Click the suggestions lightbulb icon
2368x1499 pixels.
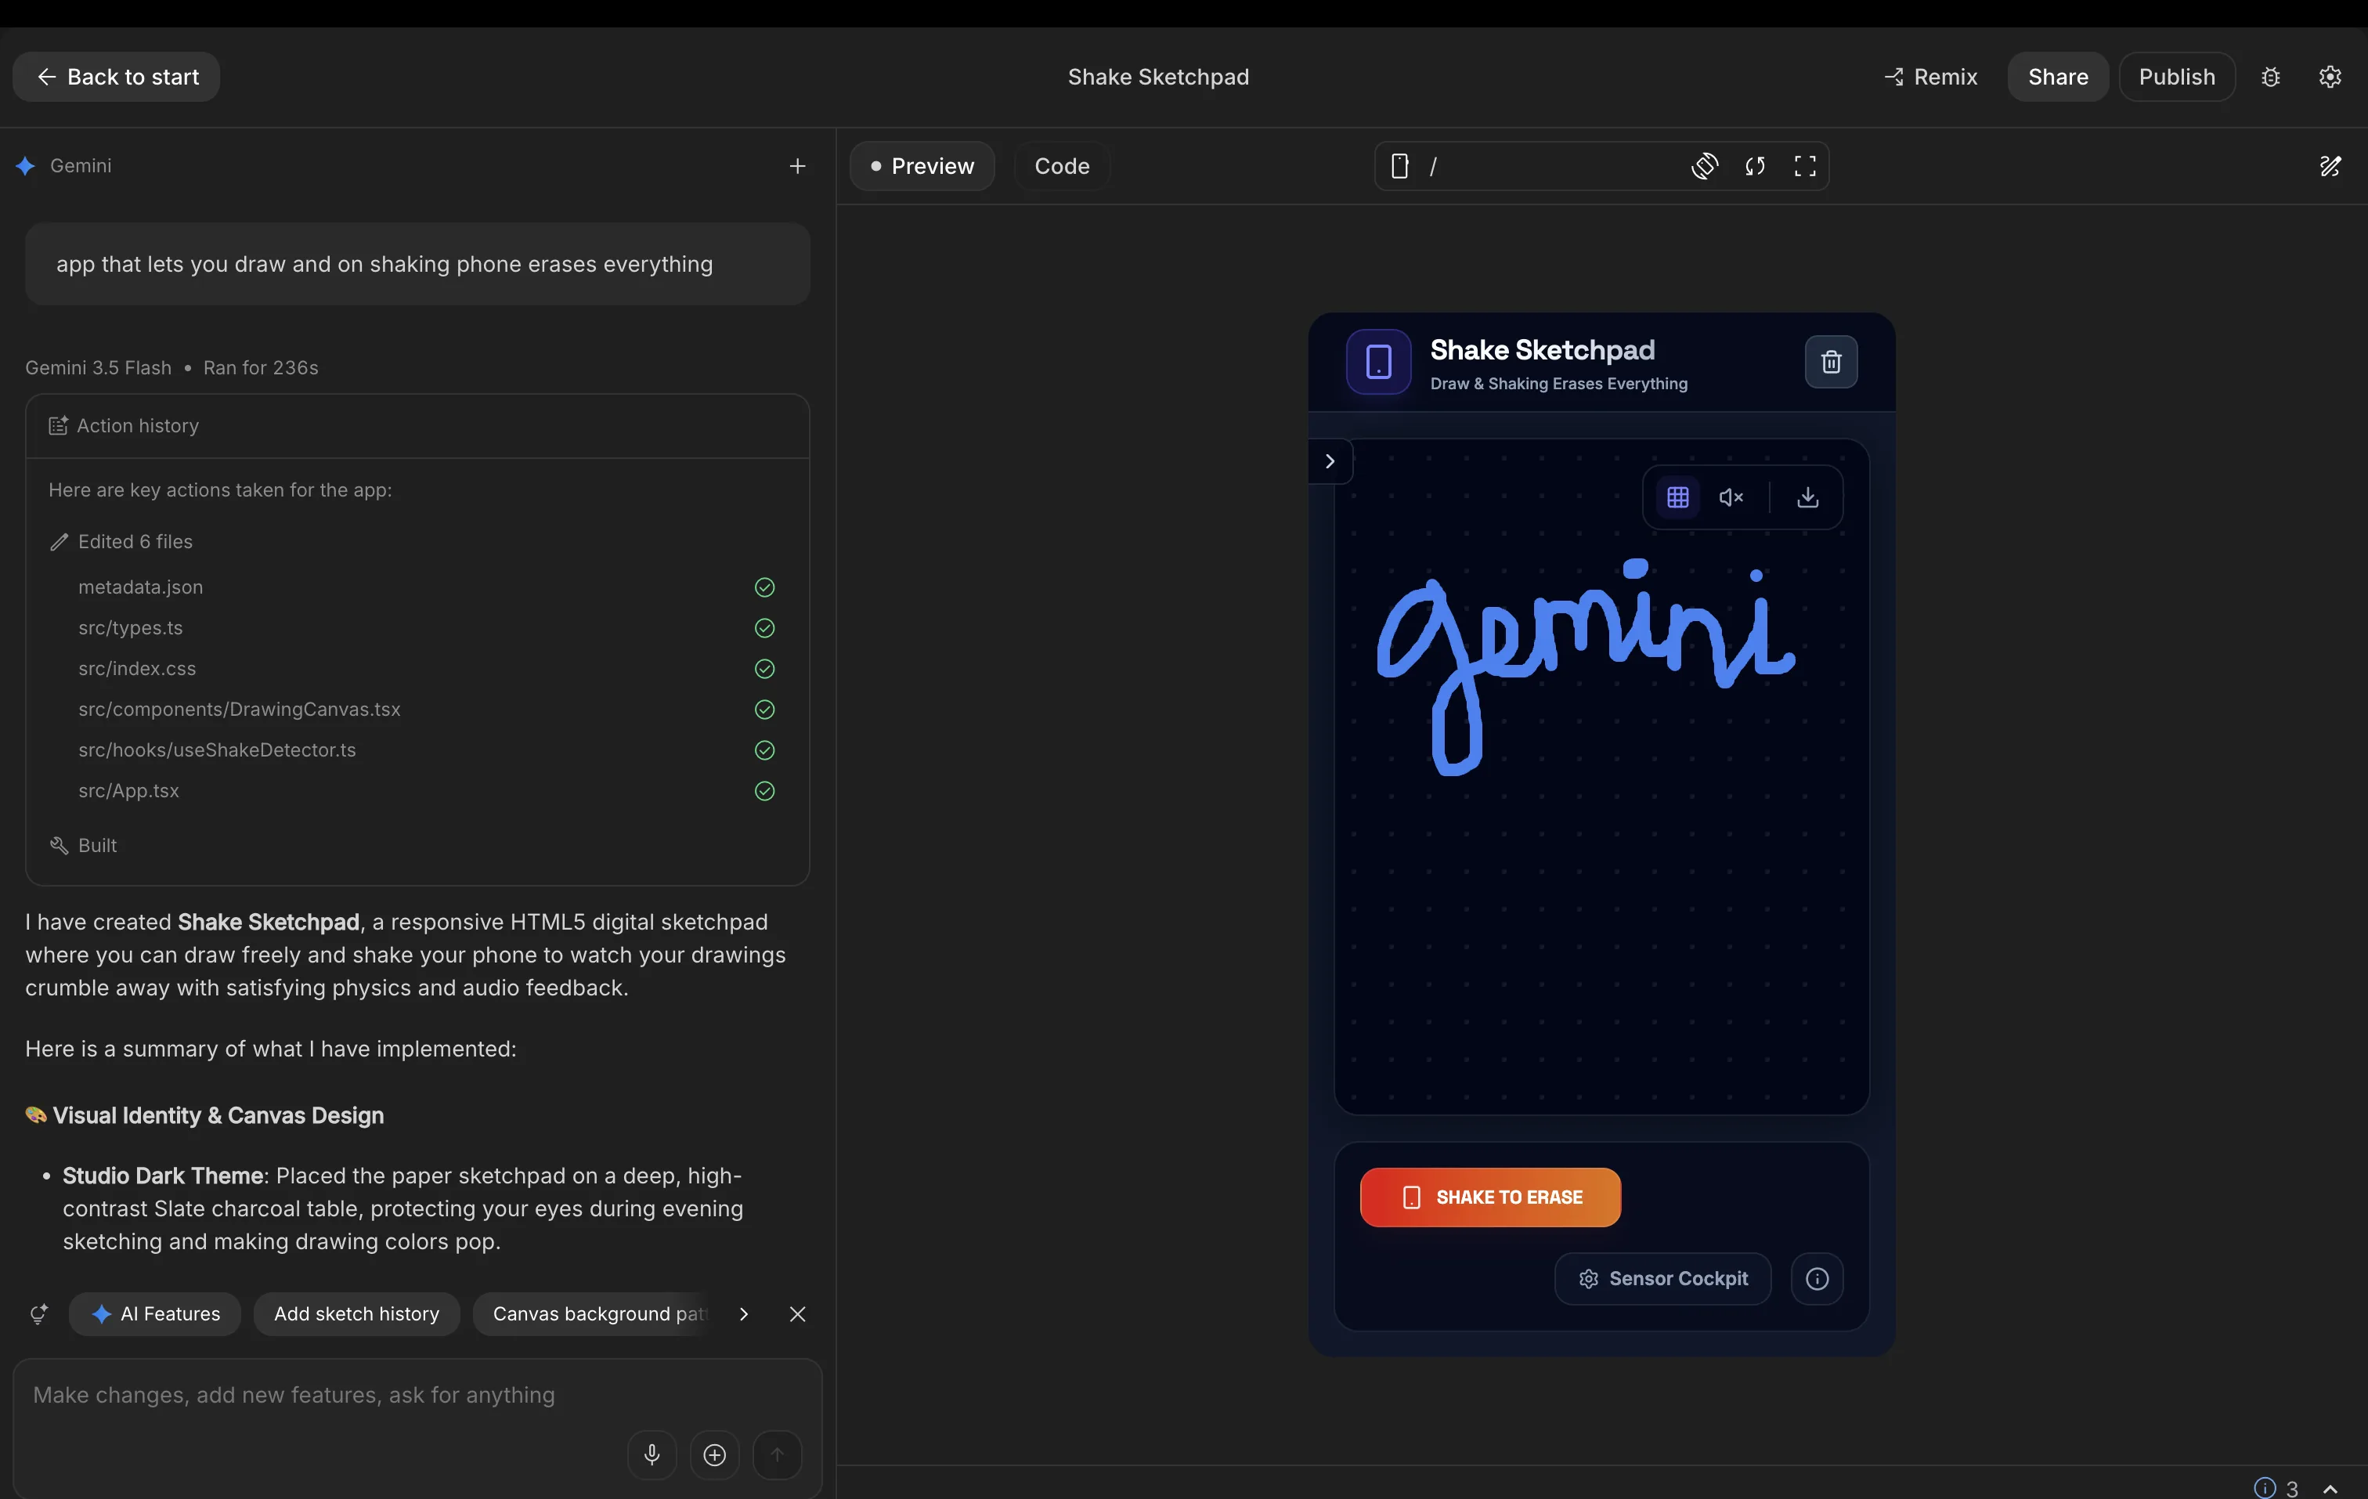click(38, 1314)
